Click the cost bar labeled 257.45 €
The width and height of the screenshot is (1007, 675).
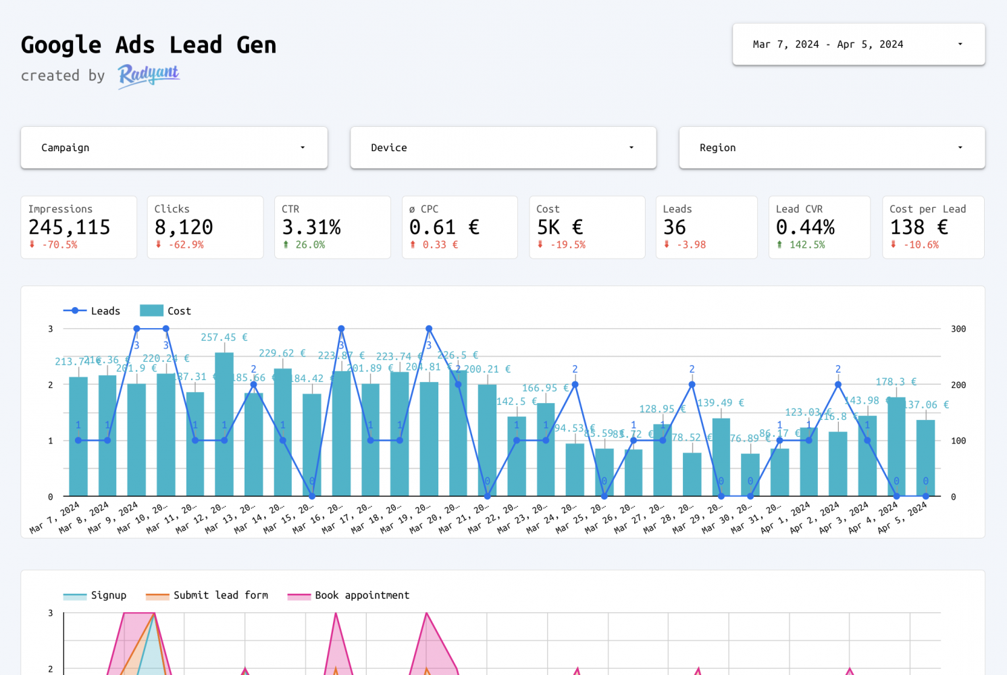(x=224, y=424)
